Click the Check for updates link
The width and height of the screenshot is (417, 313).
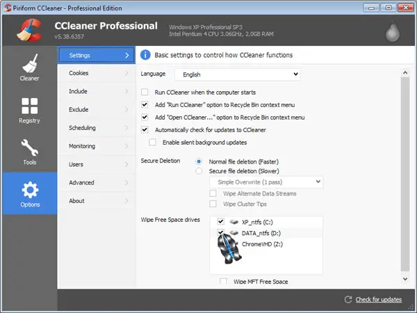tap(379, 299)
